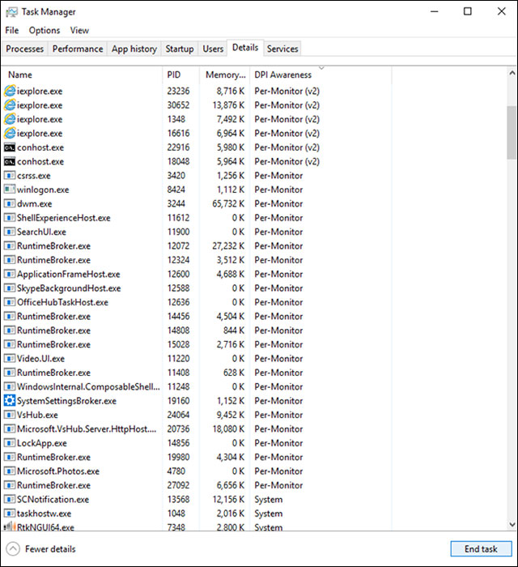Sort by the Memory column header
This screenshot has height=567, width=518.
[225, 75]
